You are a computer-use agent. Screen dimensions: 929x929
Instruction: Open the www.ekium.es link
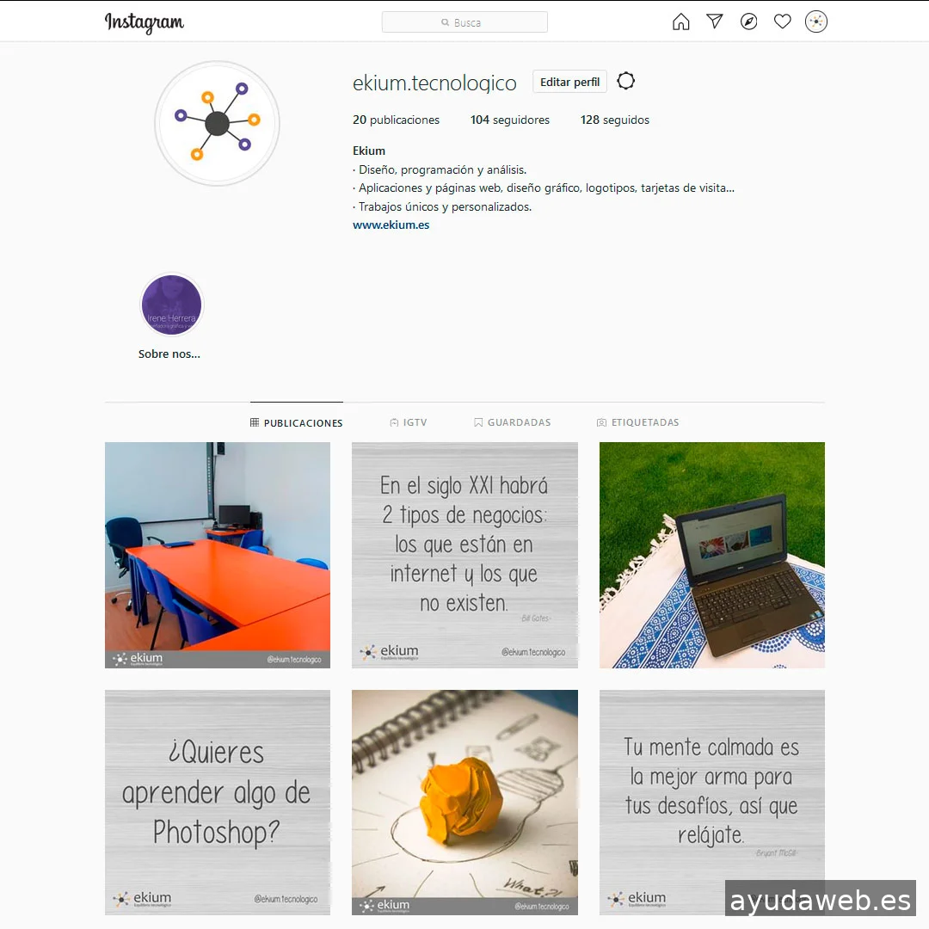[391, 225]
